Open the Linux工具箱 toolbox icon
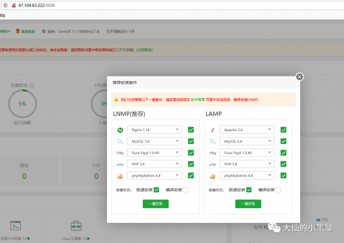This screenshot has width=344, height=243. coord(76,226)
